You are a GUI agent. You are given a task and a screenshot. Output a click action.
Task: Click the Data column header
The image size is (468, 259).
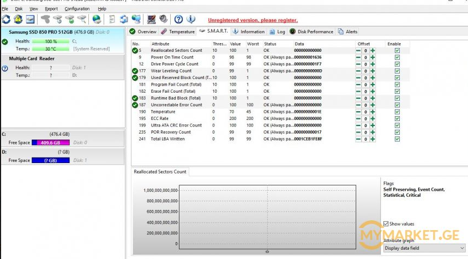click(325, 44)
